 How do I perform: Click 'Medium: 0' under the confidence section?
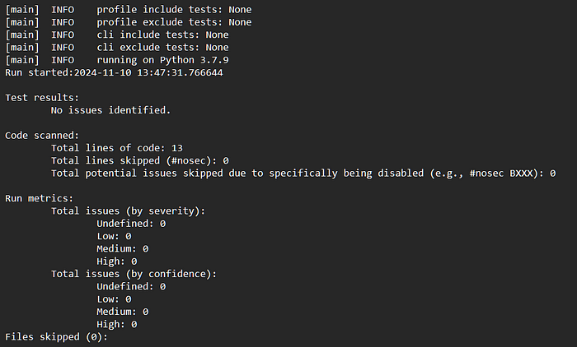tap(122, 312)
